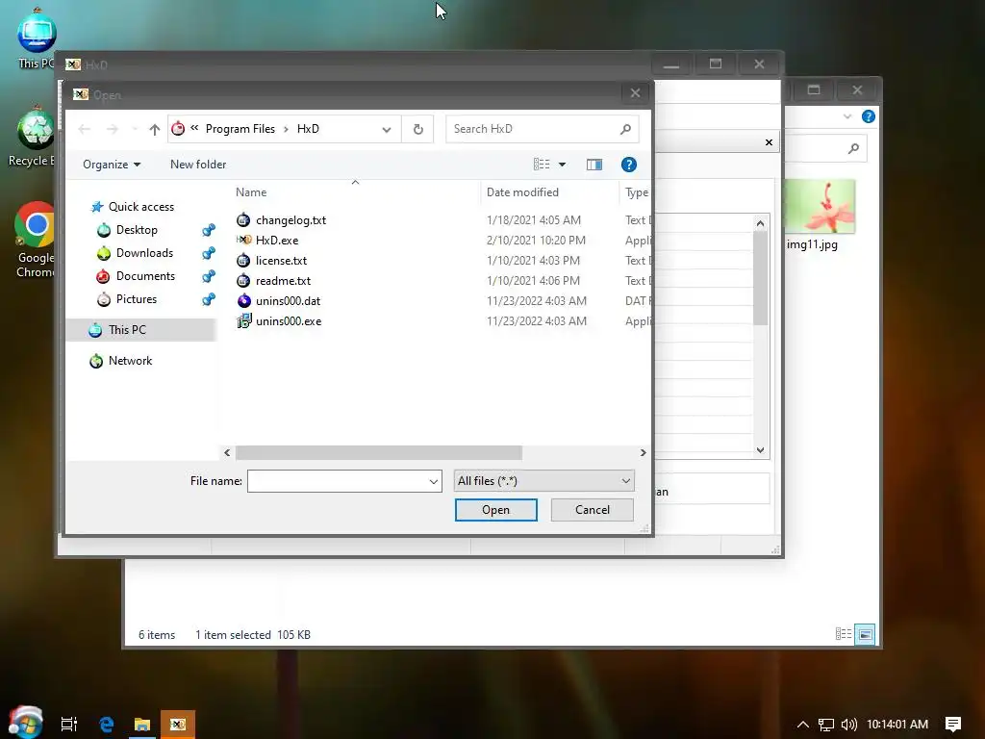Expand the ribbon chevron in Explorer window

point(847,116)
